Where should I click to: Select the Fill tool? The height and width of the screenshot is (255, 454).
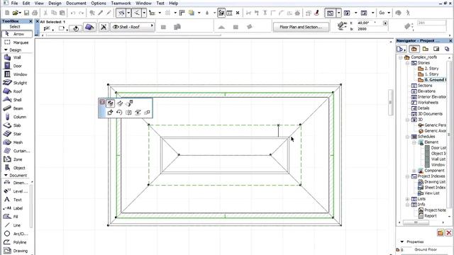tap(16, 217)
